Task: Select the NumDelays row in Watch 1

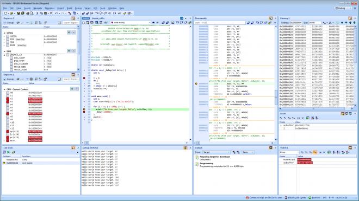Action: click(x=317, y=160)
